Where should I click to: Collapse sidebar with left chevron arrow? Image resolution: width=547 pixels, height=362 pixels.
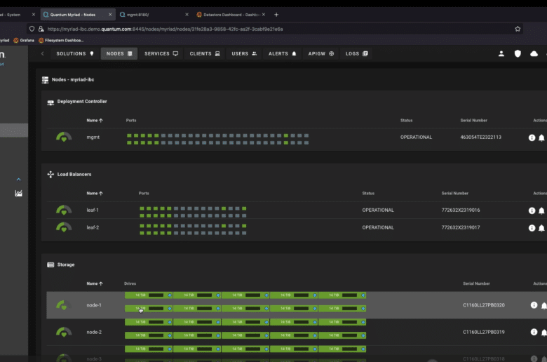(43, 53)
